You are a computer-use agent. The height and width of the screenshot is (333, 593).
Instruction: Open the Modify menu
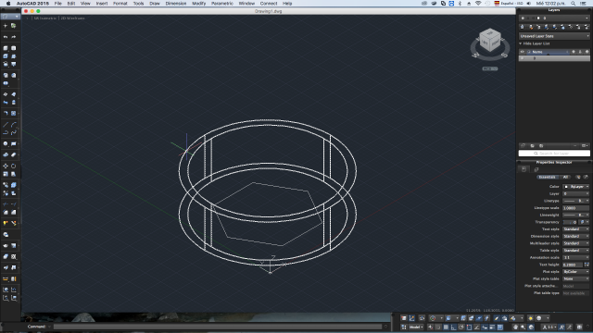click(198, 4)
